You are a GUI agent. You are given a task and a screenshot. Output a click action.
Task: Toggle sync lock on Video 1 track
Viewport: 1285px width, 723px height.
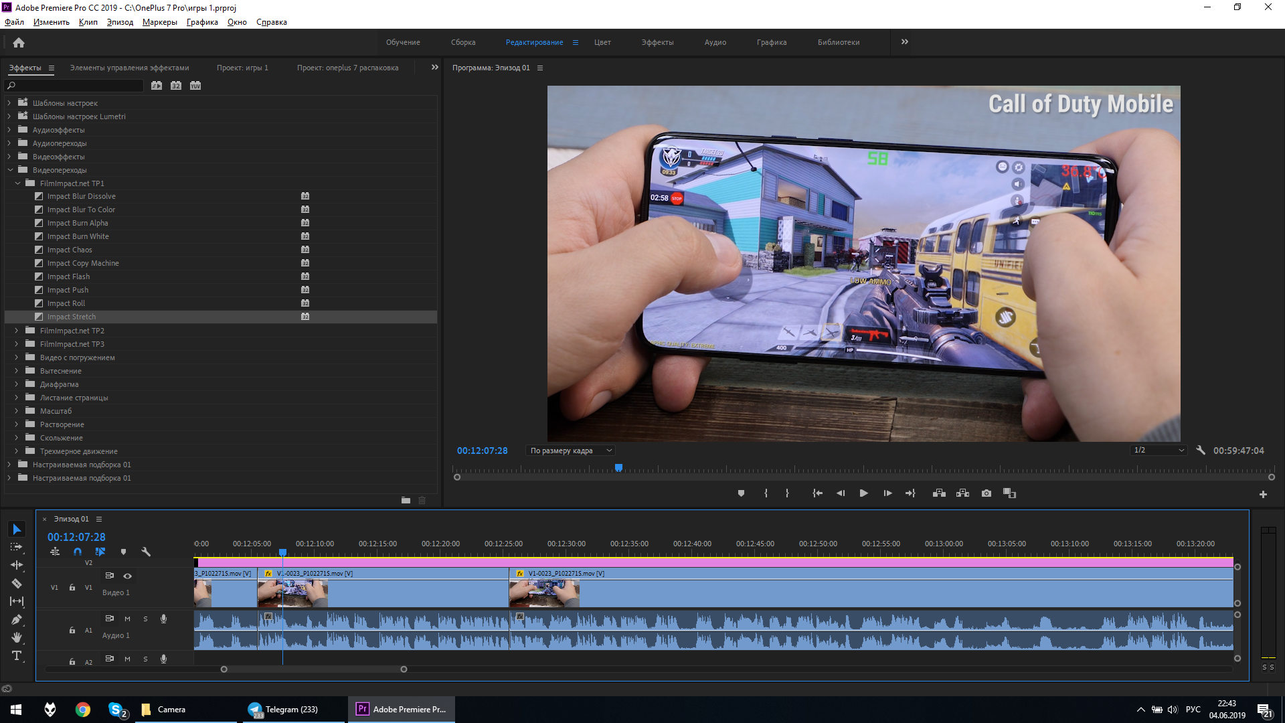pyautogui.click(x=110, y=576)
